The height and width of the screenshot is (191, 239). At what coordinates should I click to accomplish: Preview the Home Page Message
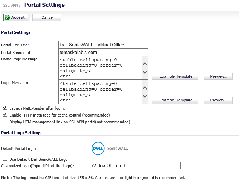(x=218, y=76)
